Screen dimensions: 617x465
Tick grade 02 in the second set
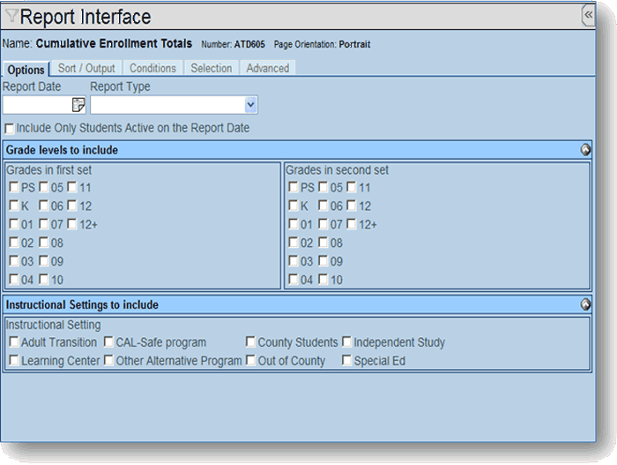click(x=294, y=243)
